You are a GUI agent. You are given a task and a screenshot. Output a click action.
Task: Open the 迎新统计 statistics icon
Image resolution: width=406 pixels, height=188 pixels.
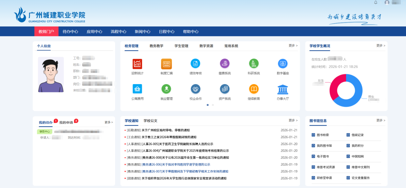pos(137,64)
